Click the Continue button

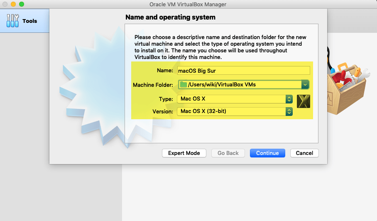click(x=267, y=153)
